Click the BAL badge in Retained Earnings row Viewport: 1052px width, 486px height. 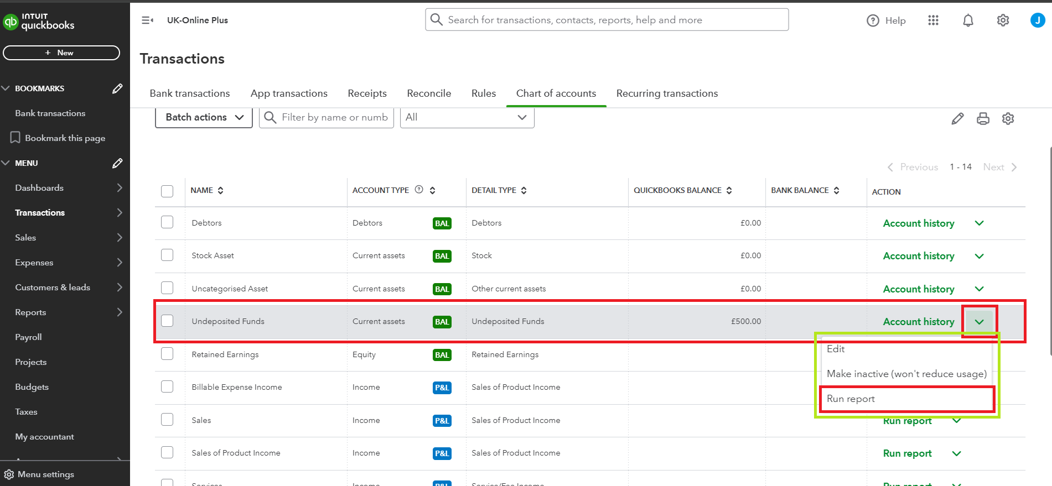pos(442,355)
